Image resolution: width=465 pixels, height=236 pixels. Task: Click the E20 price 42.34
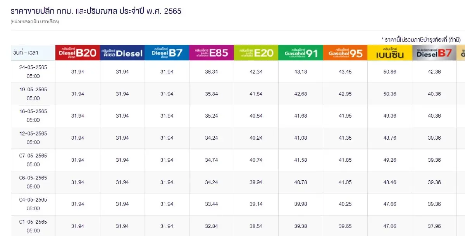[x=256, y=72]
